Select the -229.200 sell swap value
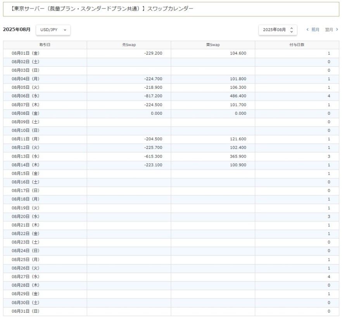 pos(153,53)
